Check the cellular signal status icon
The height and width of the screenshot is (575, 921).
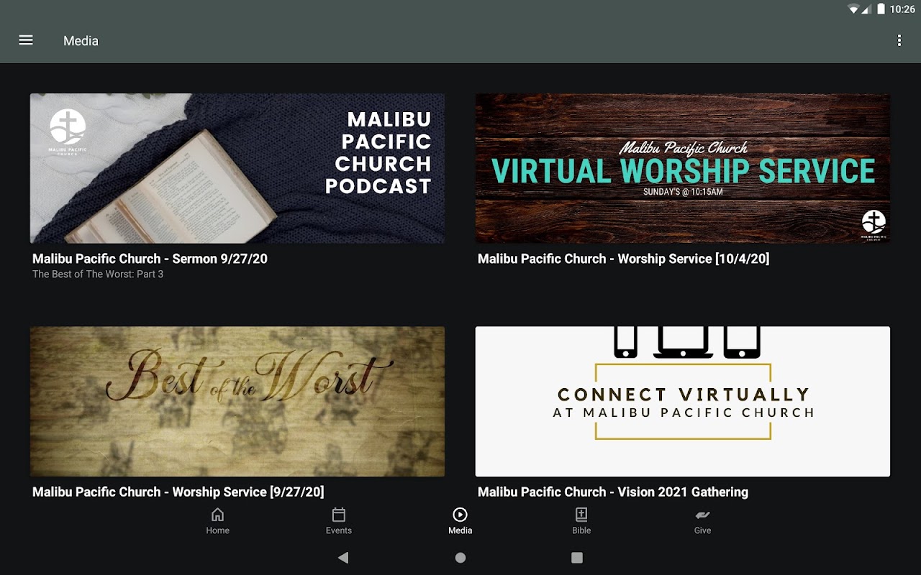click(866, 9)
